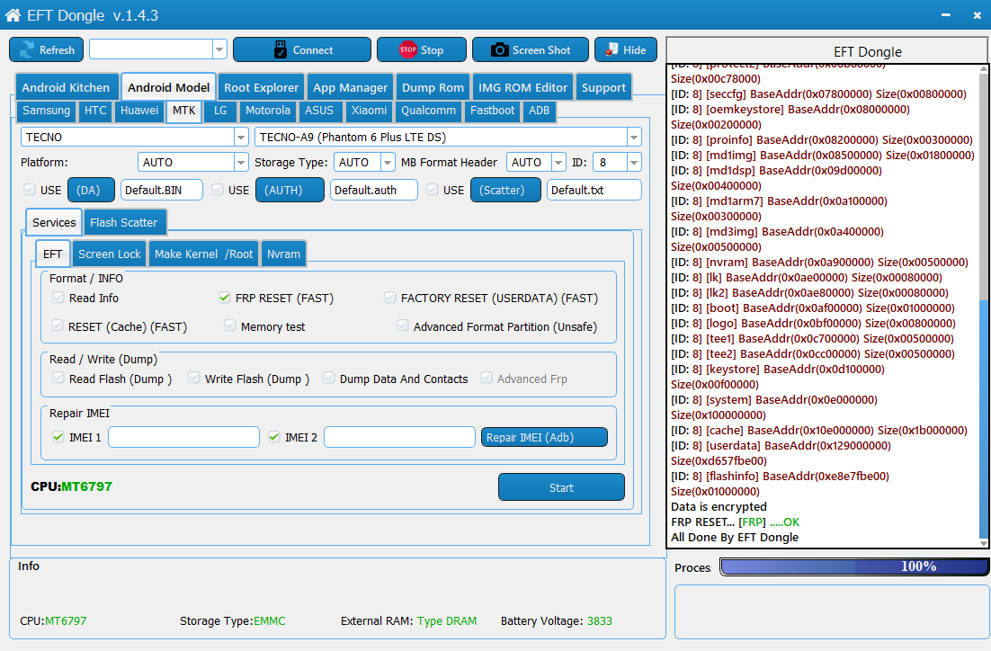Click 'All Done By EFT Dongle' log line
Screen dimensions: 991x651
(735, 537)
